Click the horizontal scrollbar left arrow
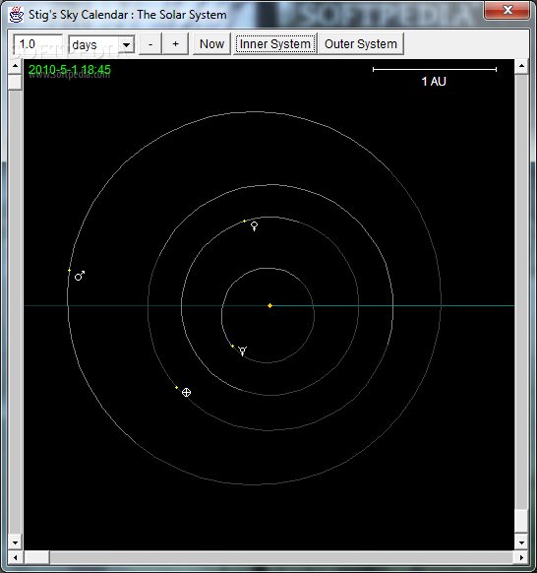This screenshot has width=537, height=573. [16, 557]
